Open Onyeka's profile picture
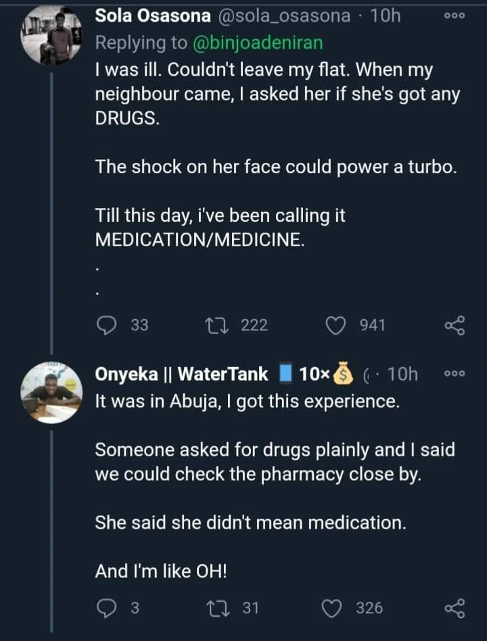The image size is (487, 641). 51,394
